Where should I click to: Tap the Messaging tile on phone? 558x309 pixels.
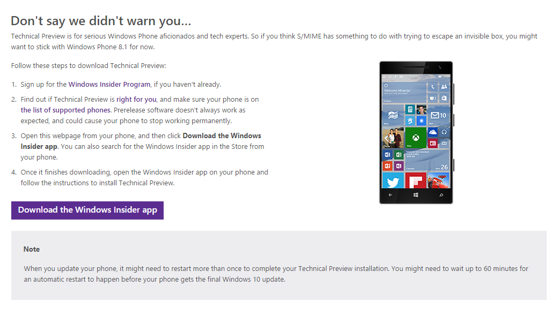433,98
